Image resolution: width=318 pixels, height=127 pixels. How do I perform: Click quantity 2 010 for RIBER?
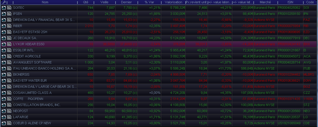[89, 26]
